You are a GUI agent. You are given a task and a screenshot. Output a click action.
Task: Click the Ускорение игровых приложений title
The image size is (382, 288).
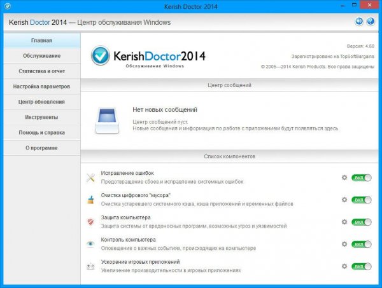coord(140,262)
